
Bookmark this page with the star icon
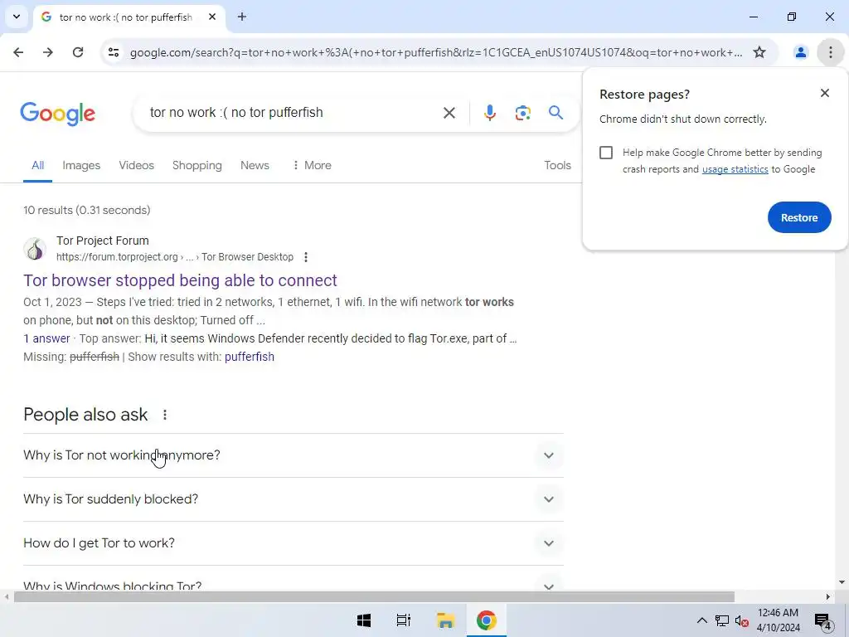tap(759, 52)
